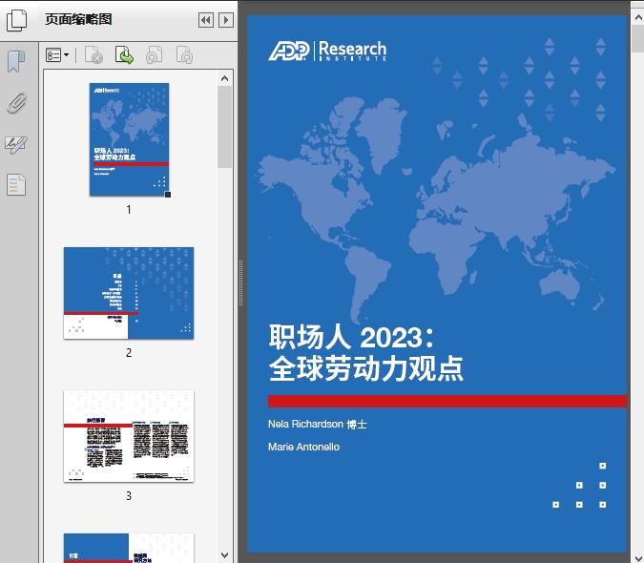644x563 pixels.
Task: Click the page label 1 under thumbnail
Action: coord(129,210)
